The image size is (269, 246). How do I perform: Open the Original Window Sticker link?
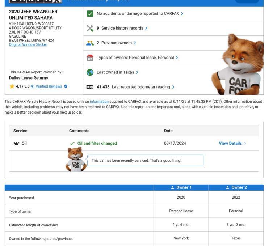28,44
